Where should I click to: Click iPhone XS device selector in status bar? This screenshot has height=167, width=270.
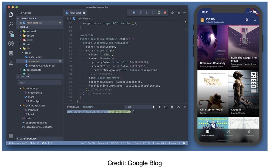point(166,143)
